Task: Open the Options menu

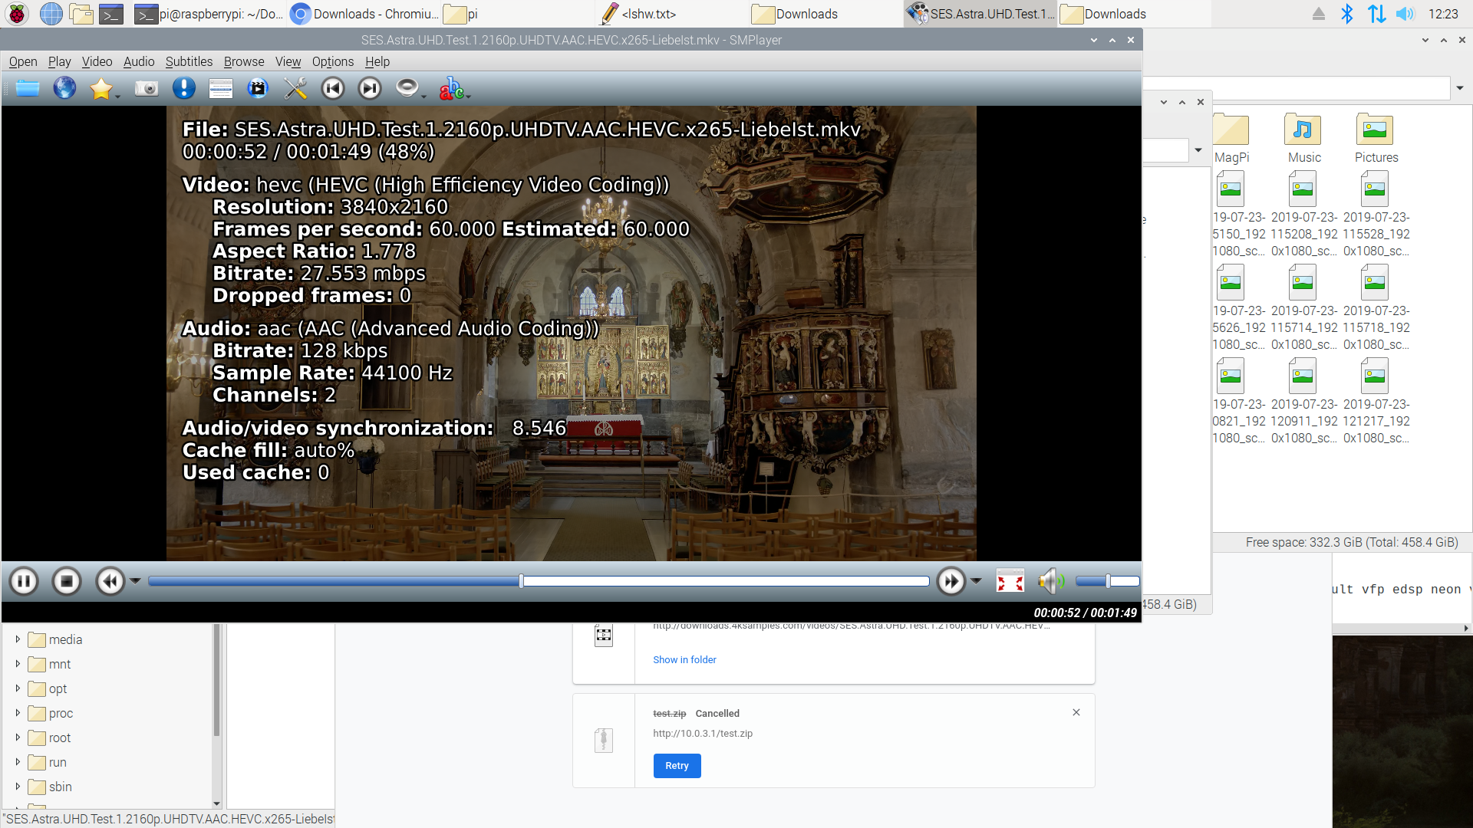Action: 332,62
